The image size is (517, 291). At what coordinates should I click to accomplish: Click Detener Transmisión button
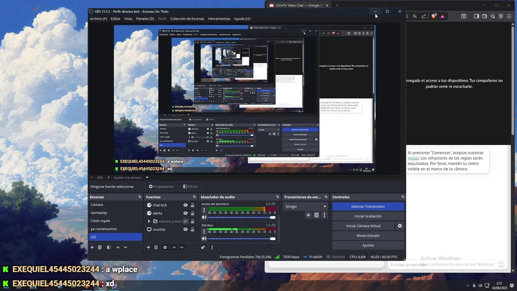368,207
